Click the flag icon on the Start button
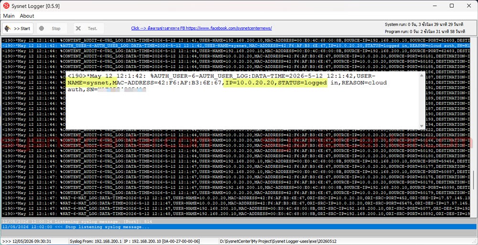478x245 pixels. 8,28
